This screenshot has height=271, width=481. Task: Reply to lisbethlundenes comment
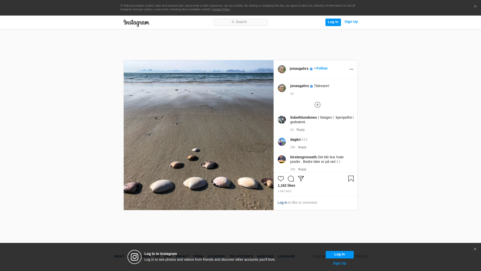301,130
